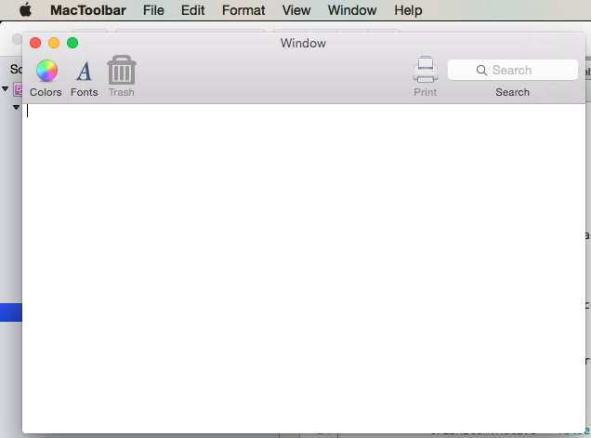The height and width of the screenshot is (438, 591).
Task: Open the Fonts panel toolbar icon
Action: point(84,71)
